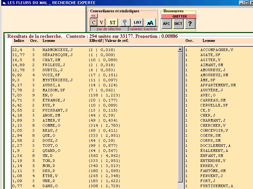Screen dimensions: 253x189
Task: Select the MAISON,SF row
Action: pos(94,90)
